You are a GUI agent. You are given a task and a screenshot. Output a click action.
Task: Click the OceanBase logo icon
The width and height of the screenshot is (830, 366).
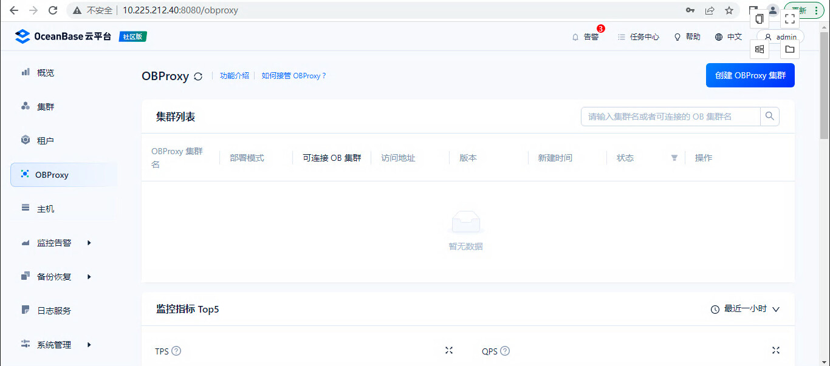point(22,36)
